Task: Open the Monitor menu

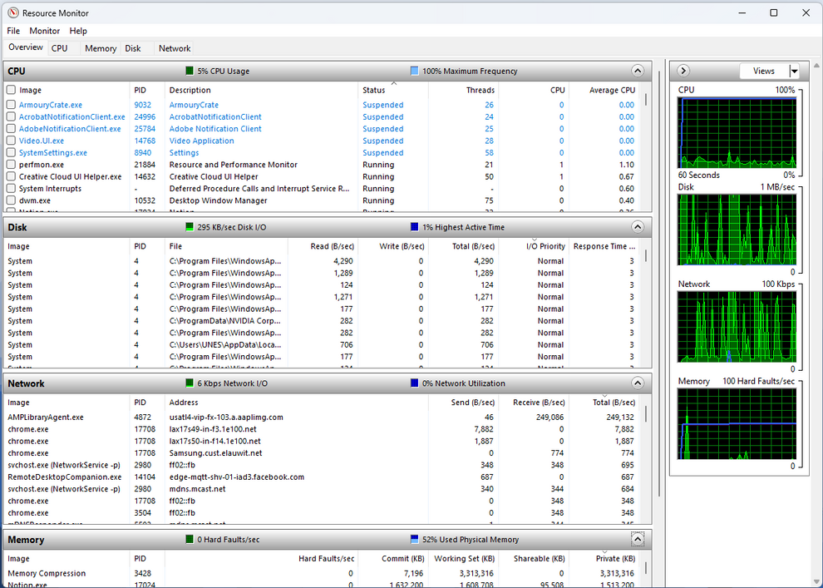Action: click(44, 31)
